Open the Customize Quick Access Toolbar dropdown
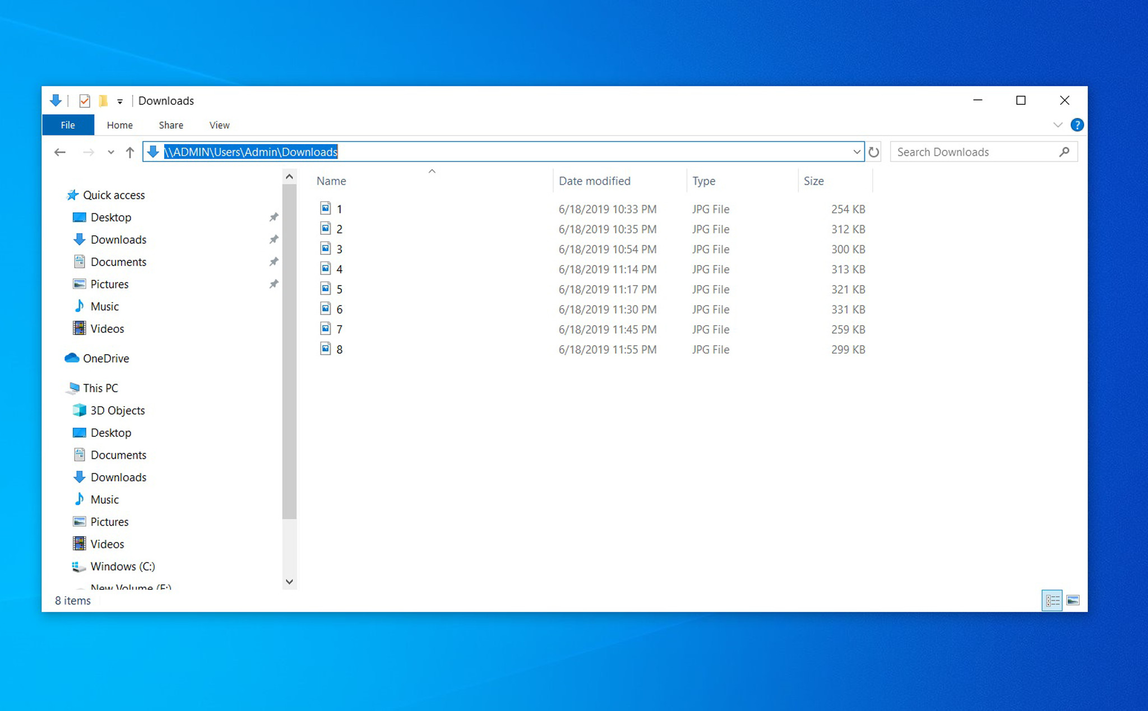 point(120,101)
